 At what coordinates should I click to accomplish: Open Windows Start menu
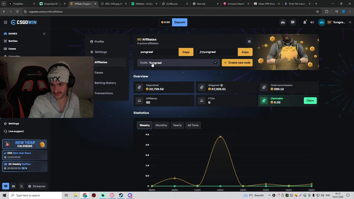coord(4,195)
